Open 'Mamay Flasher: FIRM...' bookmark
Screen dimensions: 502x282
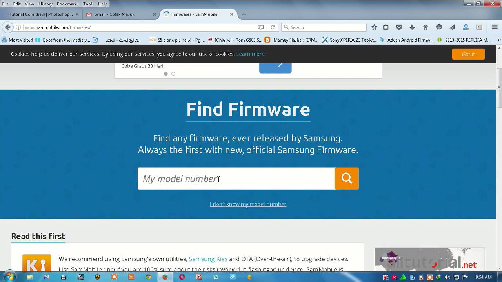click(292, 40)
